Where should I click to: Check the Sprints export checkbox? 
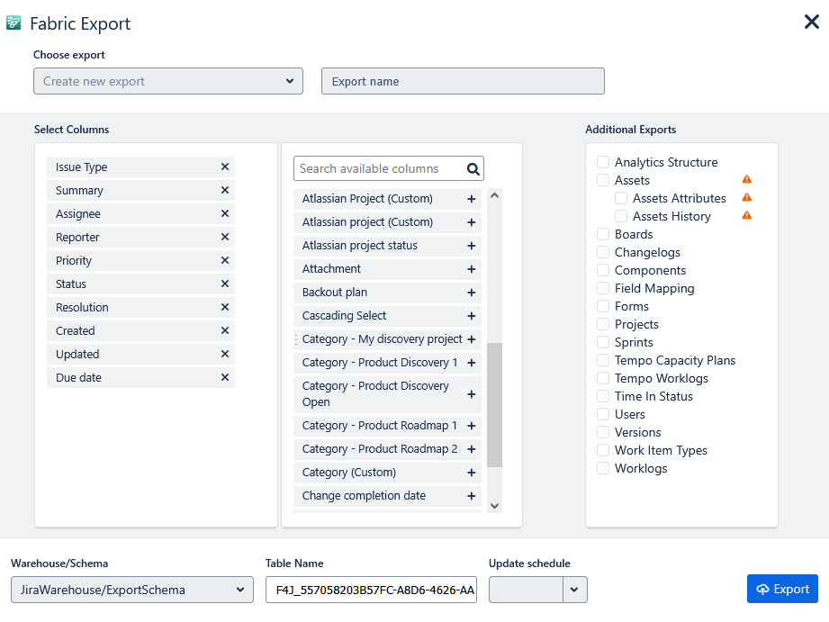tap(603, 343)
